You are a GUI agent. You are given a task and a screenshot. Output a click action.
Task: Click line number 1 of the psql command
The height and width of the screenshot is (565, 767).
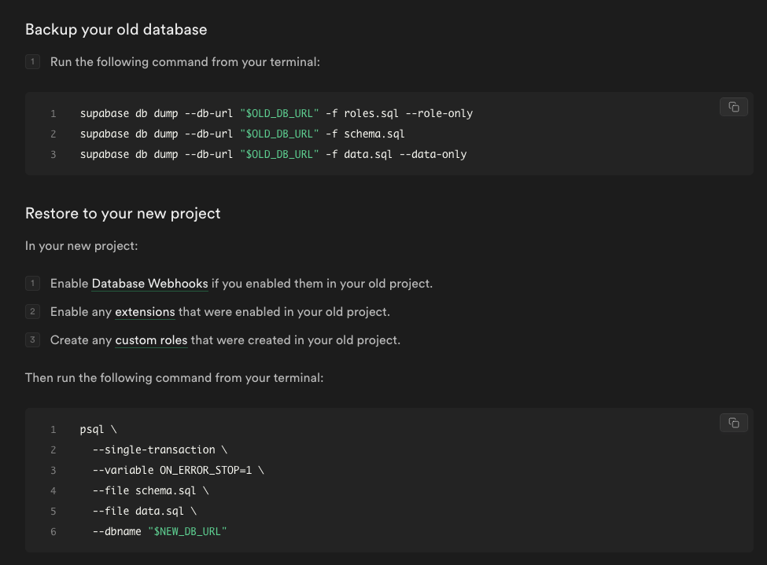pos(53,429)
